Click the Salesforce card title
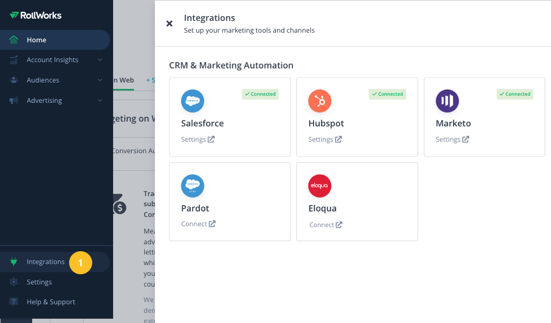Viewport: 551px width, 323px height. coord(203,123)
